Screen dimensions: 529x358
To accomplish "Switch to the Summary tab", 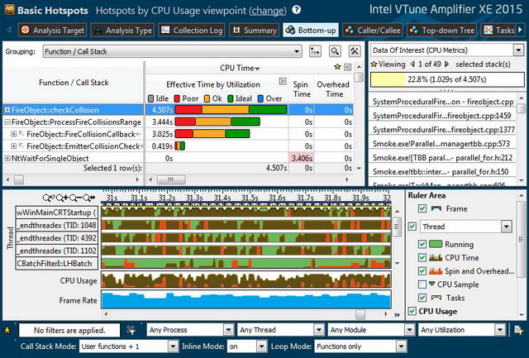I will pos(254,30).
